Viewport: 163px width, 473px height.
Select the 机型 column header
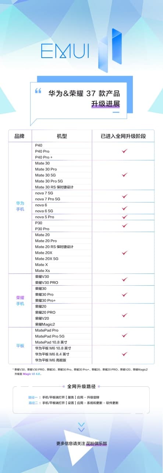pyautogui.click(x=62, y=136)
